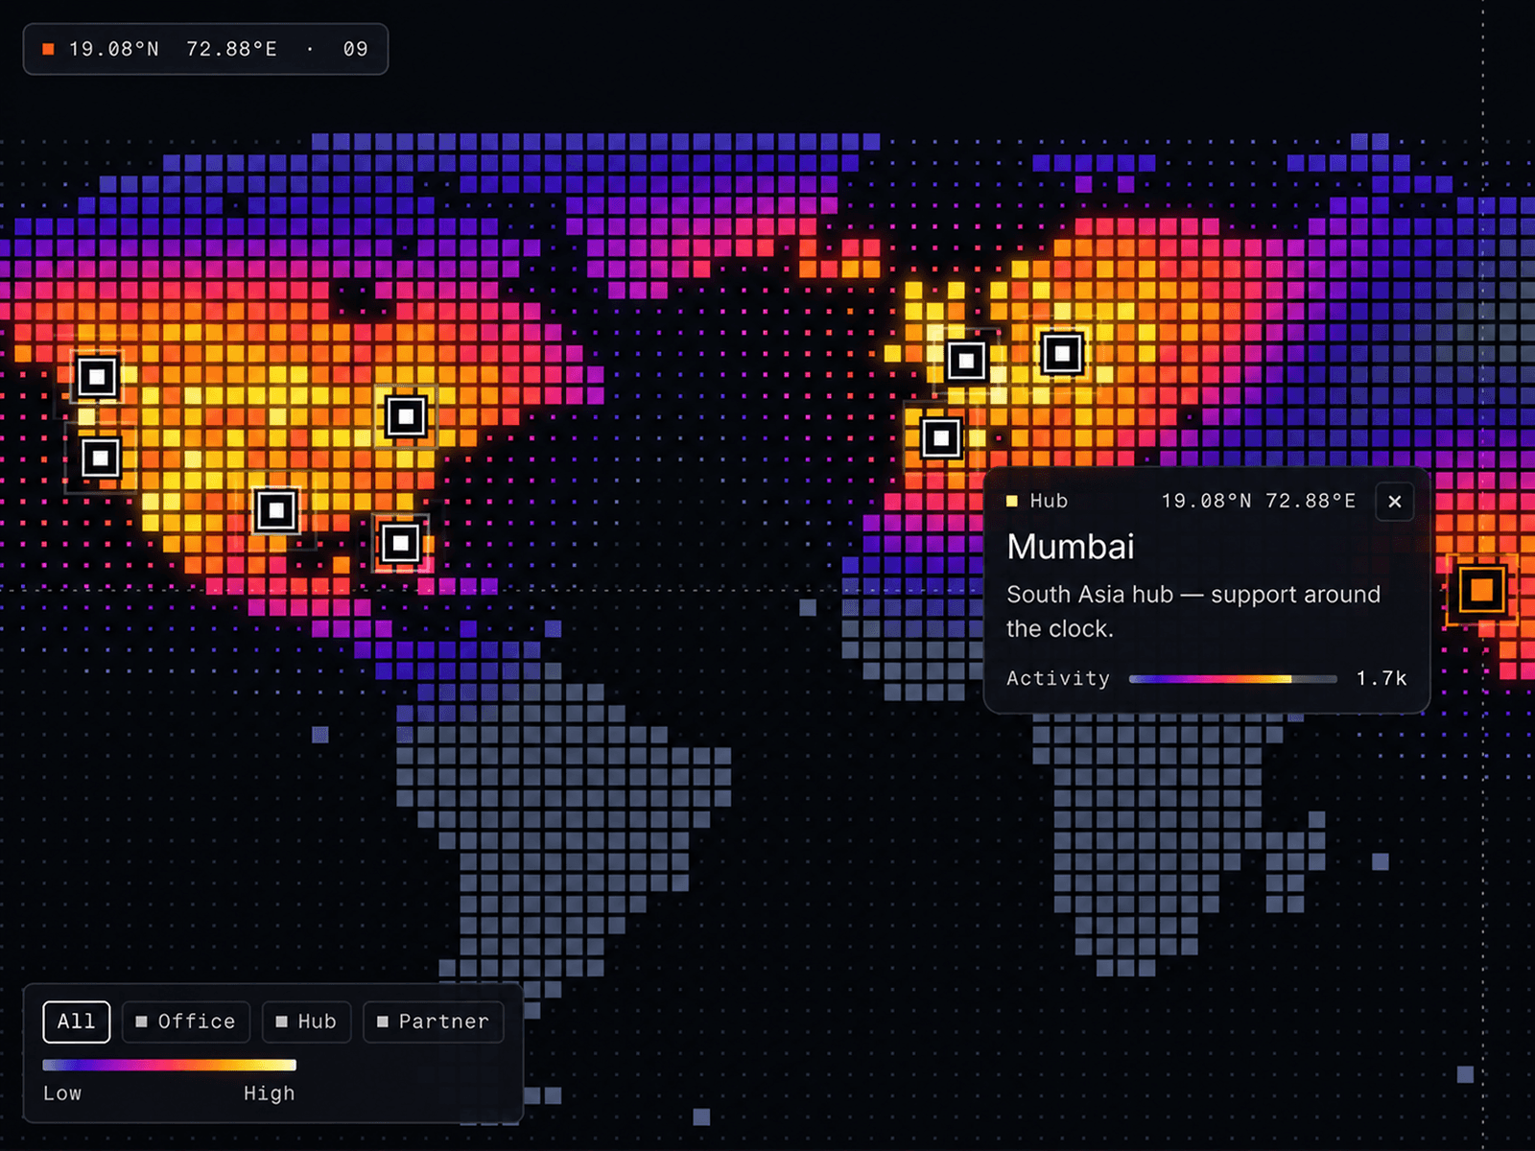Image resolution: width=1535 pixels, height=1151 pixels.
Task: Select the western Europe top marker
Action: click(966, 361)
